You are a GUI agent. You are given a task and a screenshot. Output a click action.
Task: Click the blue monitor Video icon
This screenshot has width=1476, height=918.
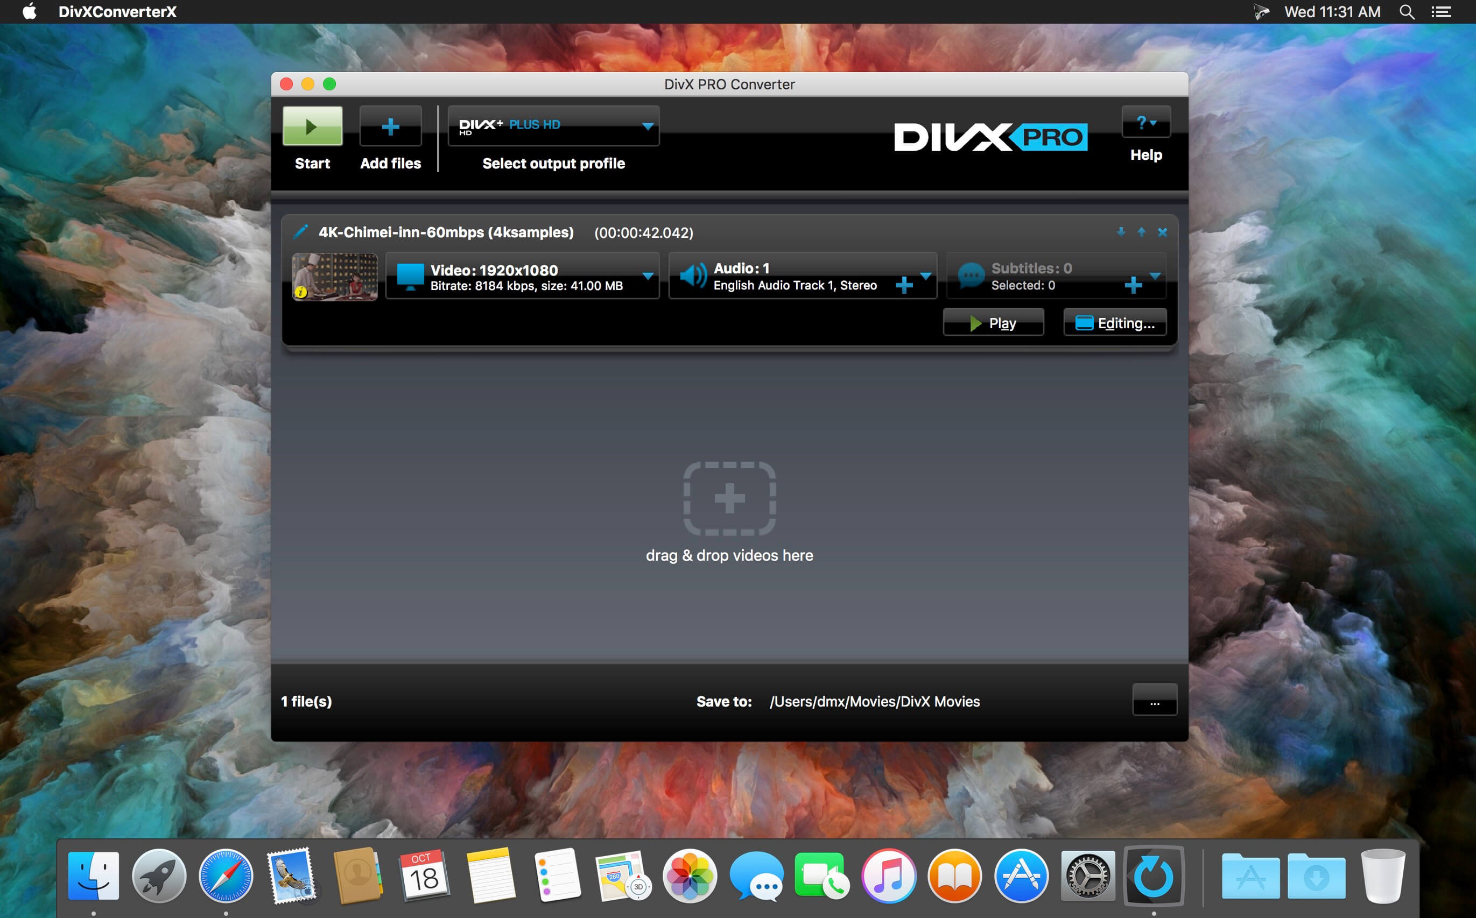click(410, 276)
